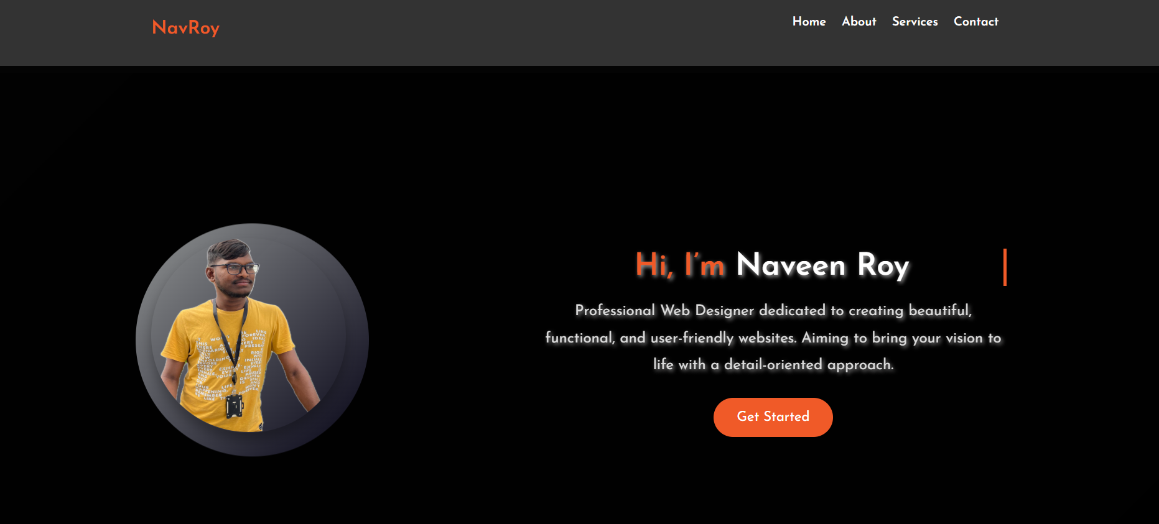The image size is (1159, 524).
Task: Click the word "vision" in the description paragraph
Action: tap(964, 338)
